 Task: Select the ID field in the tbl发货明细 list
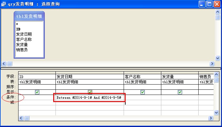[29, 29]
